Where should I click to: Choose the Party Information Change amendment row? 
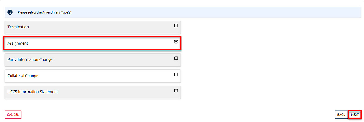[93, 60]
